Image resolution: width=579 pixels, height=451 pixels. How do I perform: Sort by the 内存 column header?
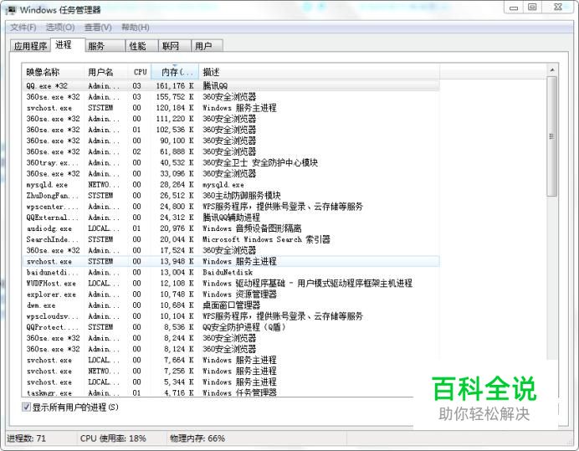pyautogui.click(x=175, y=72)
